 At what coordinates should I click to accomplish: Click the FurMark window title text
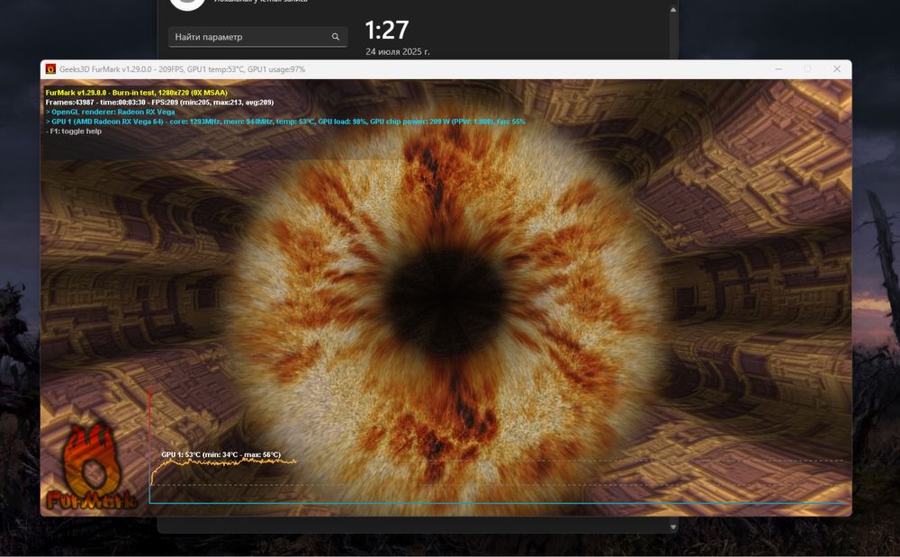pyautogui.click(x=182, y=69)
